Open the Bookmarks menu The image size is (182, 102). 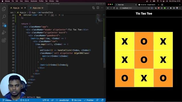(34, 1)
